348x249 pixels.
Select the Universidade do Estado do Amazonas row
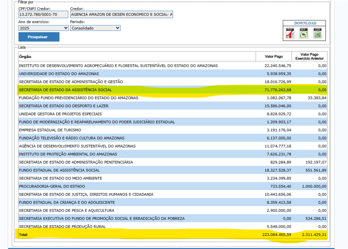point(173,74)
